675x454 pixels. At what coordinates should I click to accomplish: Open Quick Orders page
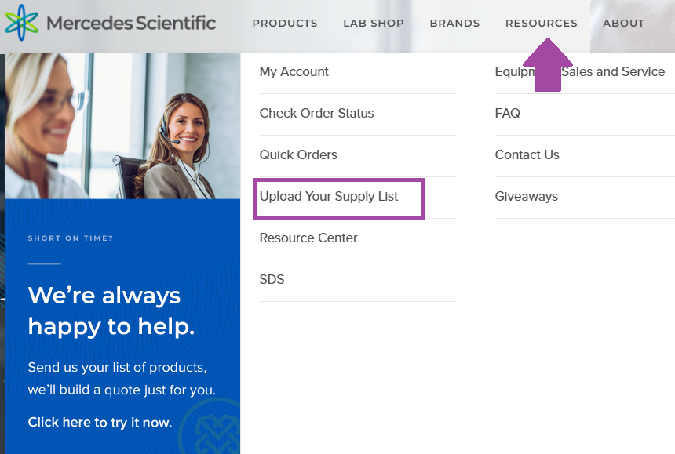(298, 155)
